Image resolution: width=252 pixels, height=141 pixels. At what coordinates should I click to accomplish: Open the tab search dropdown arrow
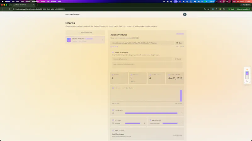click(10, 5)
